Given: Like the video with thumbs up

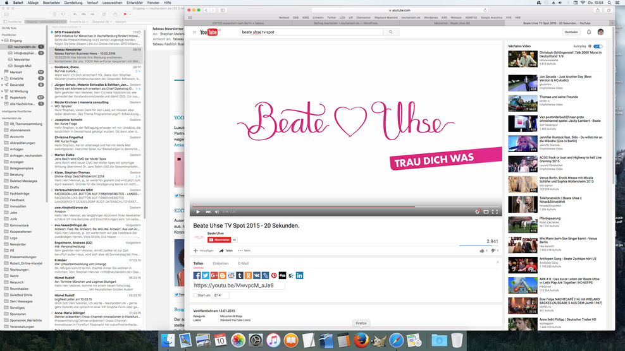Looking at the screenshot, I should tap(482, 251).
